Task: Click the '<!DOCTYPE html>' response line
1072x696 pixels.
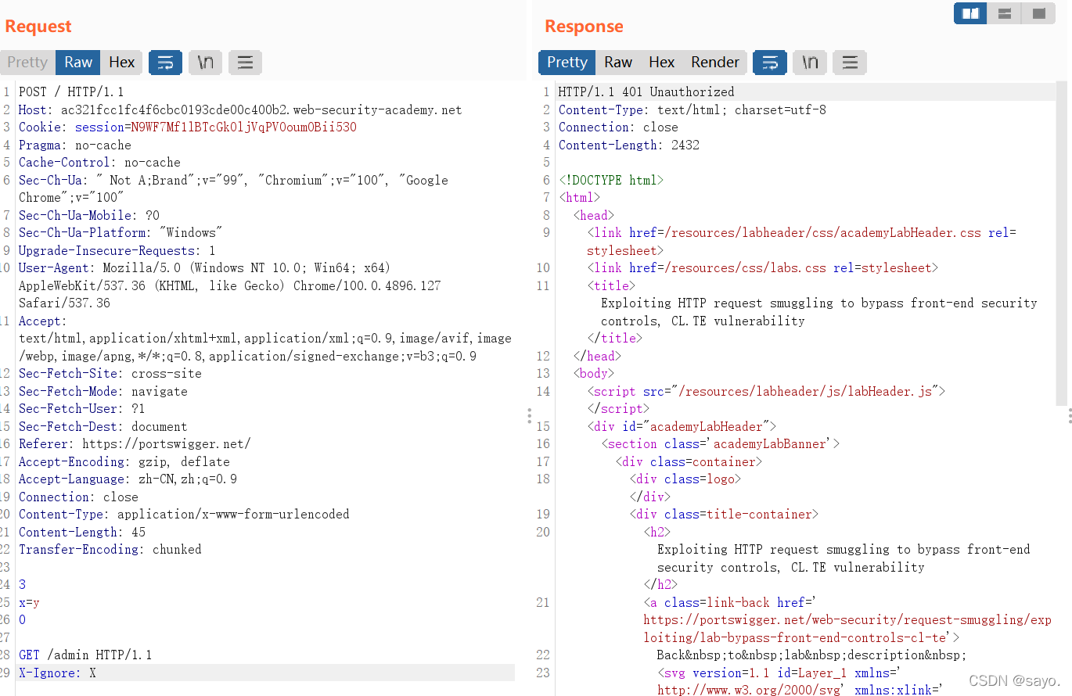Action: [611, 180]
